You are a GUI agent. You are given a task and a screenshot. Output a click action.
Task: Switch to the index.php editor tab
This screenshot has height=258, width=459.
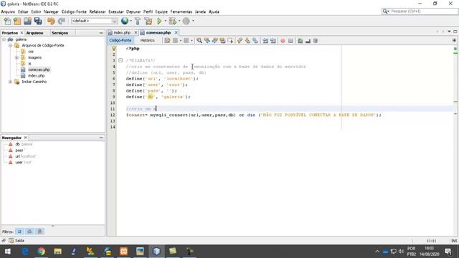[122, 33]
